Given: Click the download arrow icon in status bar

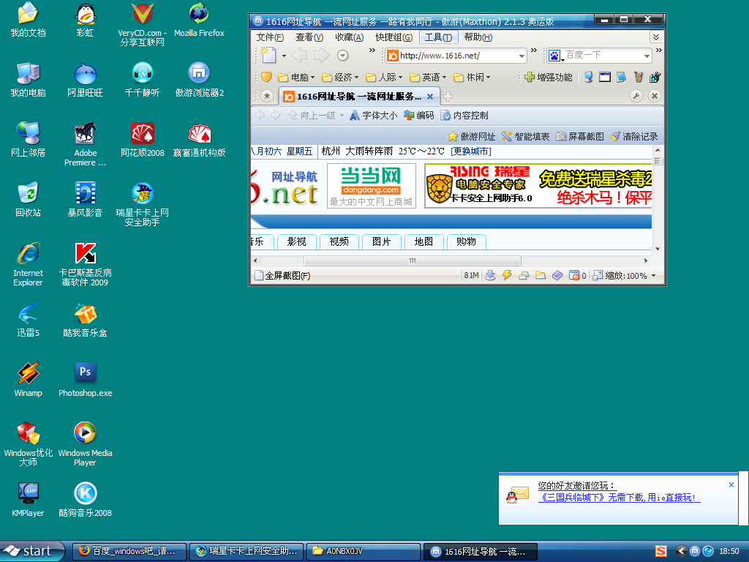Looking at the screenshot, I should click(490, 275).
